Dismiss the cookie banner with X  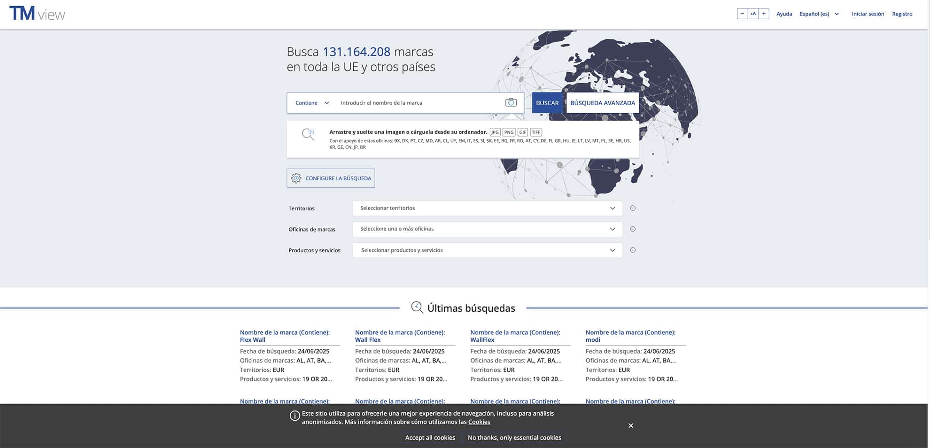[x=631, y=425]
